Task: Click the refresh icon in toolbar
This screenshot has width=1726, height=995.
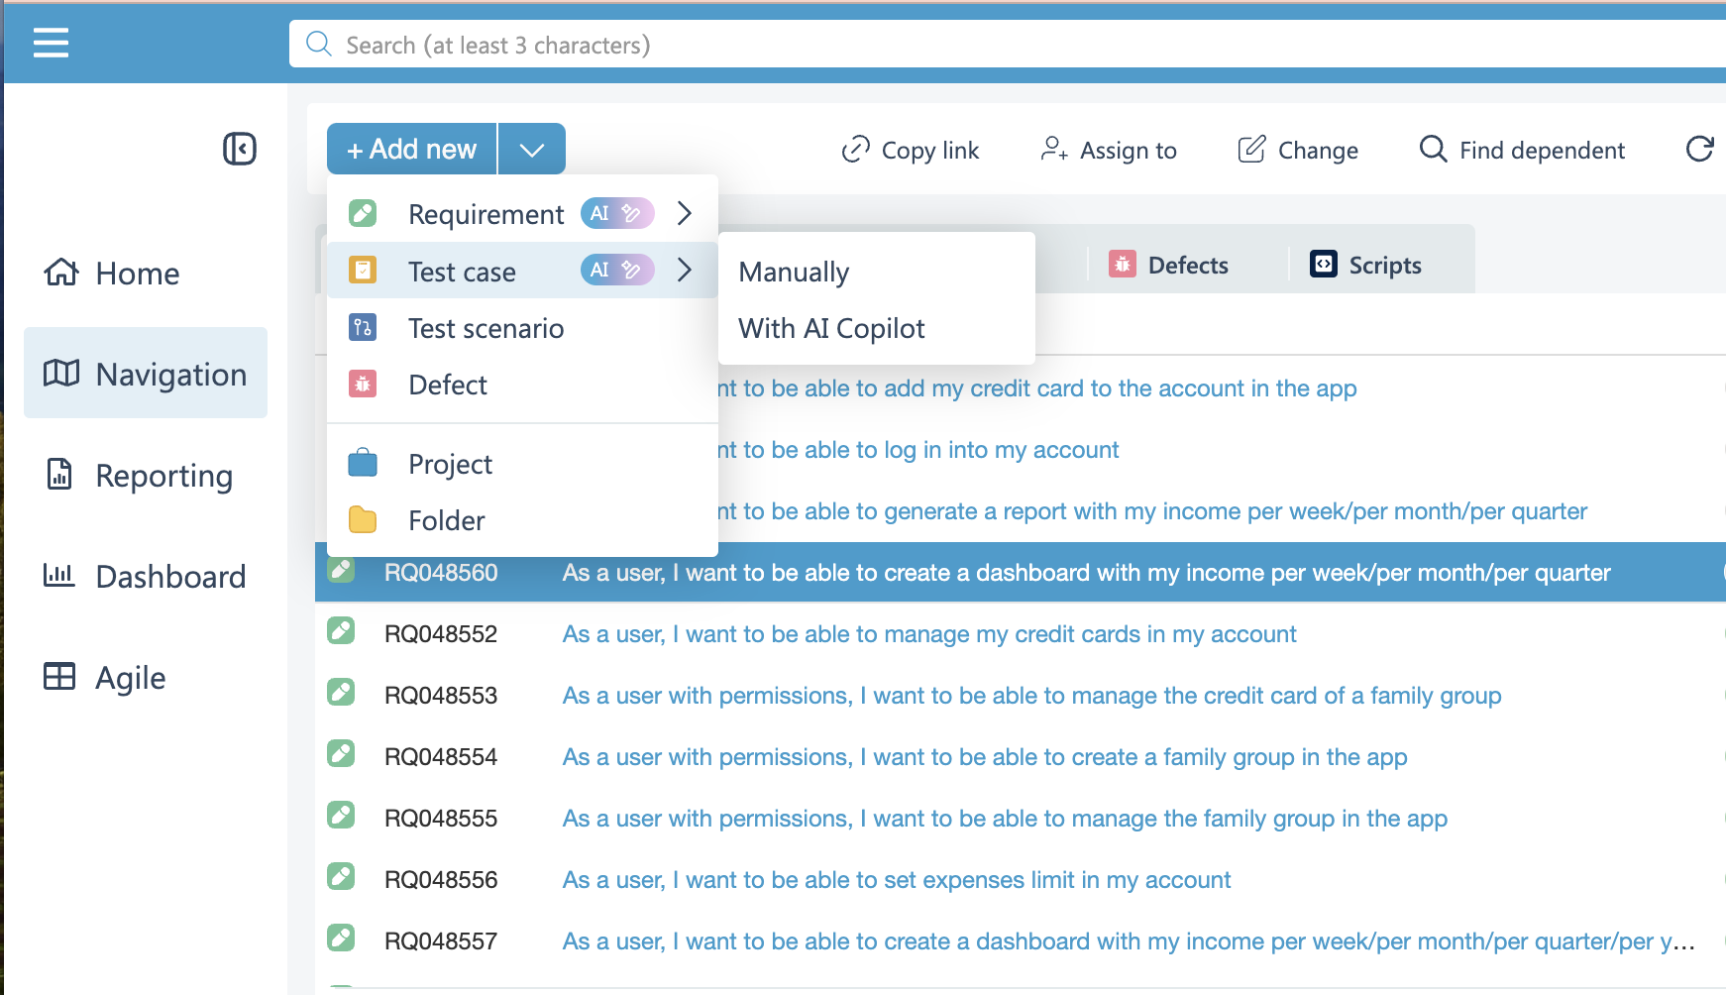Action: pyautogui.click(x=1699, y=149)
